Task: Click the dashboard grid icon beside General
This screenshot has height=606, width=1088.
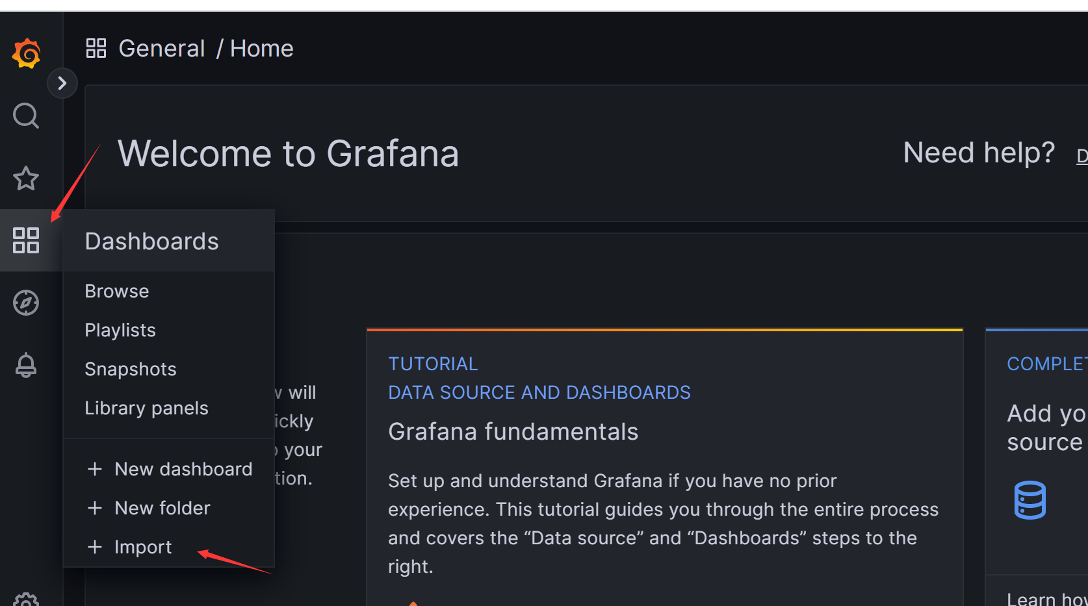Action: (x=96, y=48)
